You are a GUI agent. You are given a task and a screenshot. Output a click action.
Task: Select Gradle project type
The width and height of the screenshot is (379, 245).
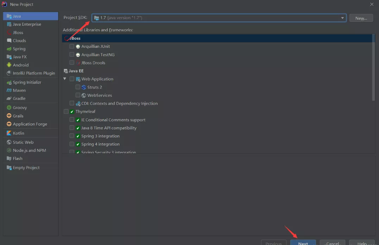[x=30, y=98]
